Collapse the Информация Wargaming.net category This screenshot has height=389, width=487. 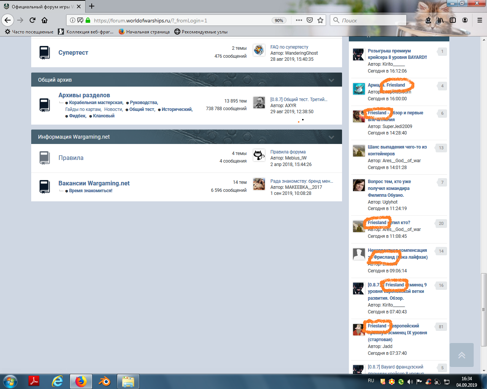coord(331,137)
